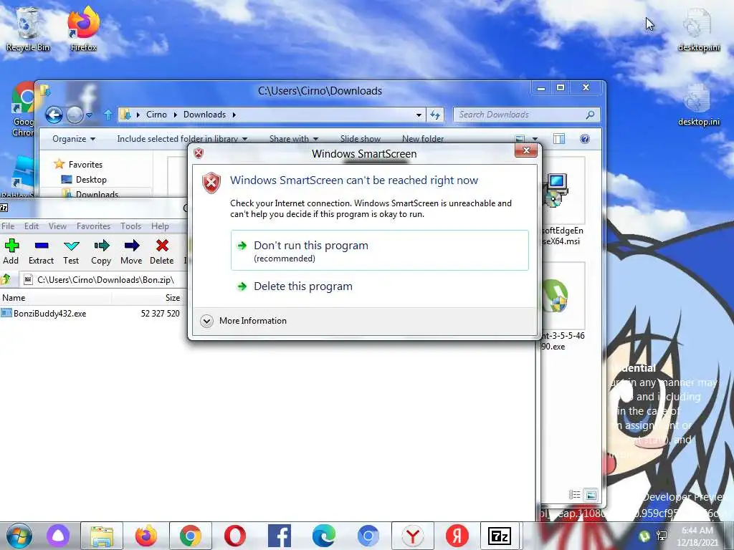Click New folder in Explorer toolbar

423,139
